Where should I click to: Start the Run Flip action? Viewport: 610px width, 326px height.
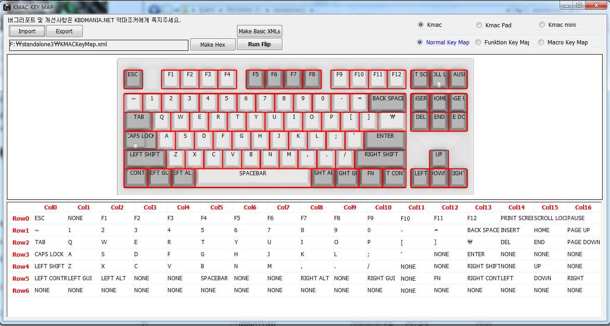tap(259, 44)
